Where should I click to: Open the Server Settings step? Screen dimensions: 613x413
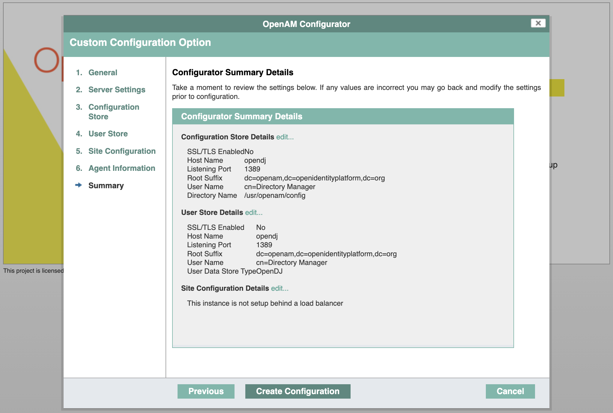click(x=117, y=90)
